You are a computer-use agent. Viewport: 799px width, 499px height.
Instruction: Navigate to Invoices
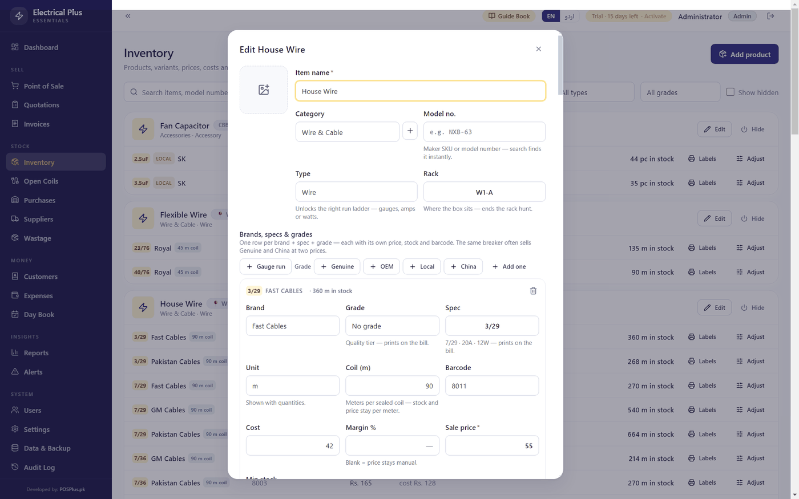pos(56,124)
